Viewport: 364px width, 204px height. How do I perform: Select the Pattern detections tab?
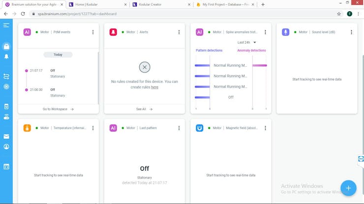click(x=209, y=50)
